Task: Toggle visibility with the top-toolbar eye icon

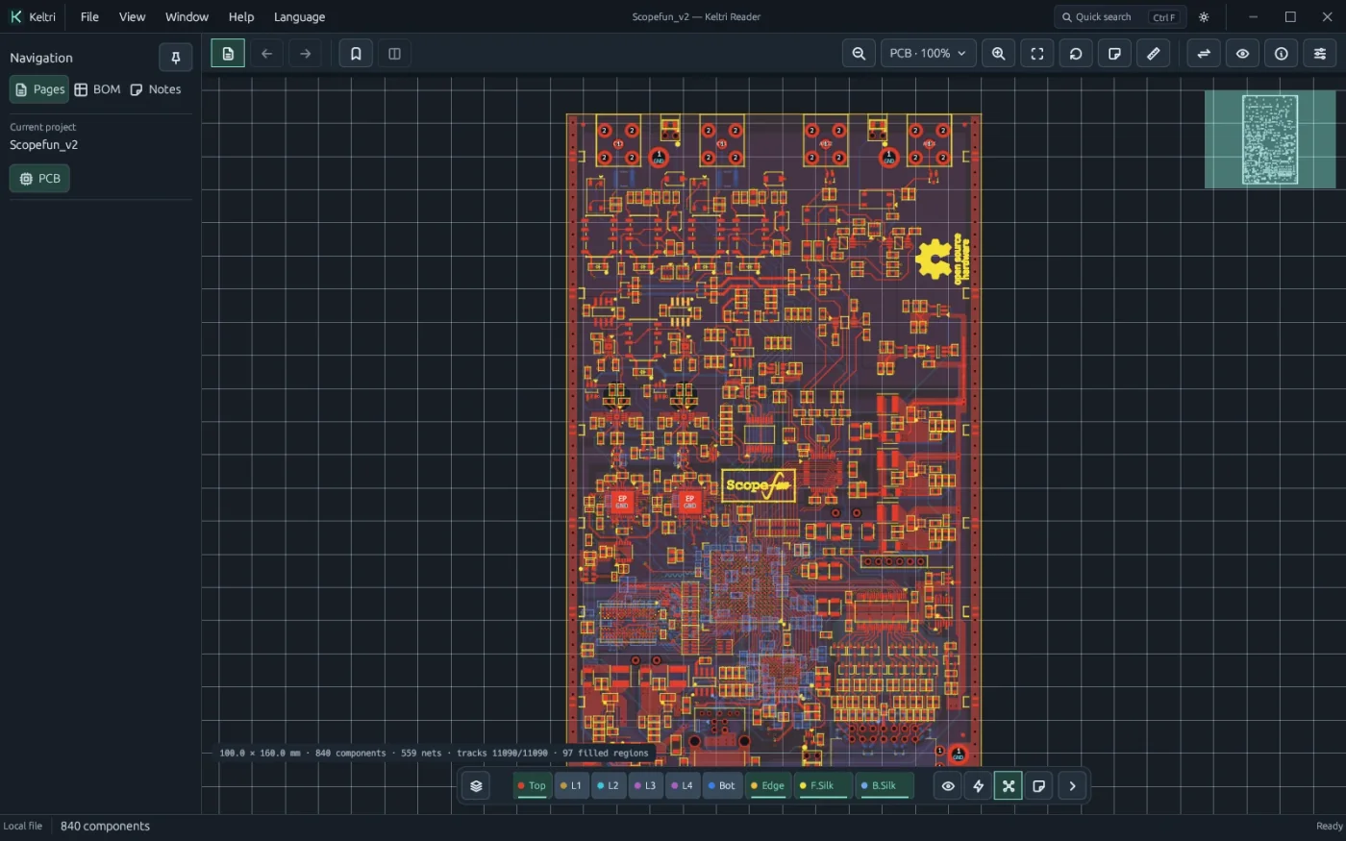Action: pyautogui.click(x=1242, y=54)
